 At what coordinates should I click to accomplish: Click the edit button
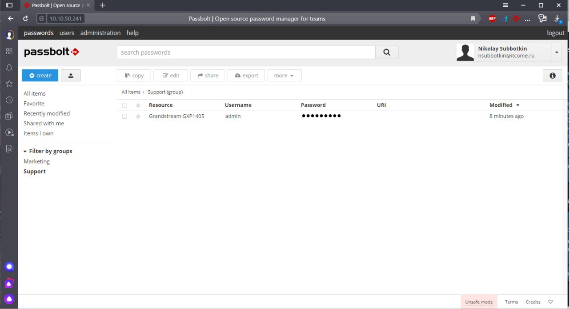171,76
